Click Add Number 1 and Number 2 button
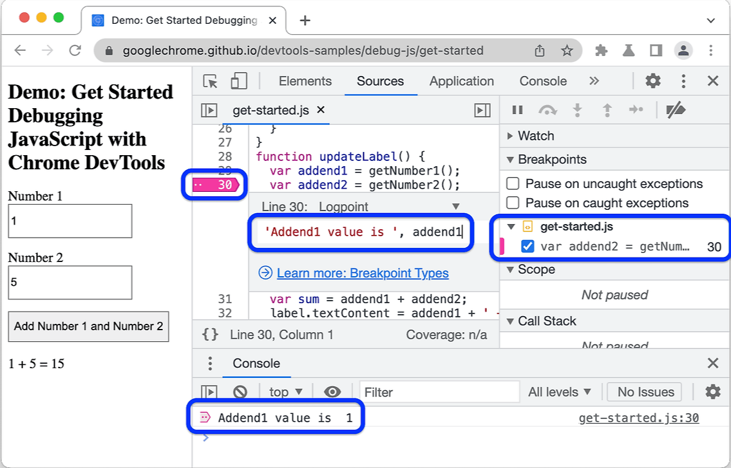 pos(89,326)
